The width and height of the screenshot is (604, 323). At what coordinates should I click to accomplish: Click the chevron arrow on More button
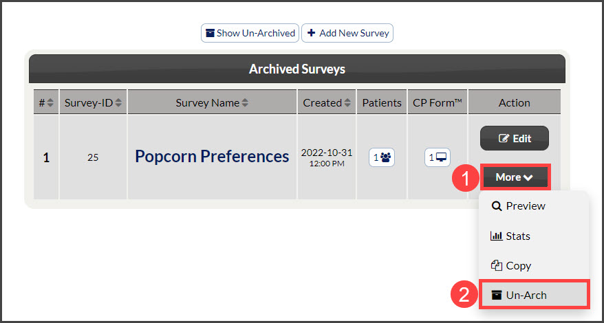click(528, 177)
